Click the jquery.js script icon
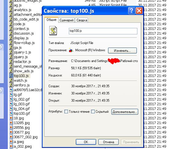Image resolution: width=180 pixels, height=149 pixels. pyautogui.click(x=11, y=57)
